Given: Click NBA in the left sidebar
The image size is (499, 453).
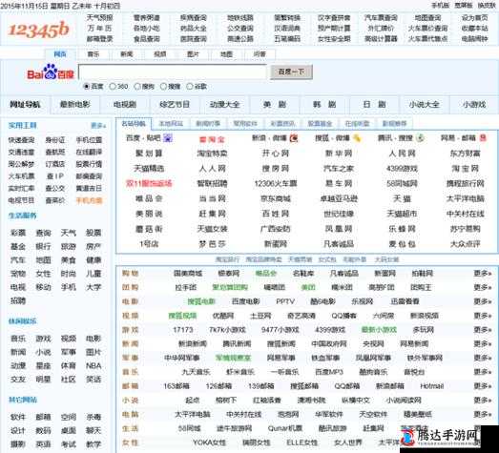Looking at the screenshot, I should coord(94,366).
